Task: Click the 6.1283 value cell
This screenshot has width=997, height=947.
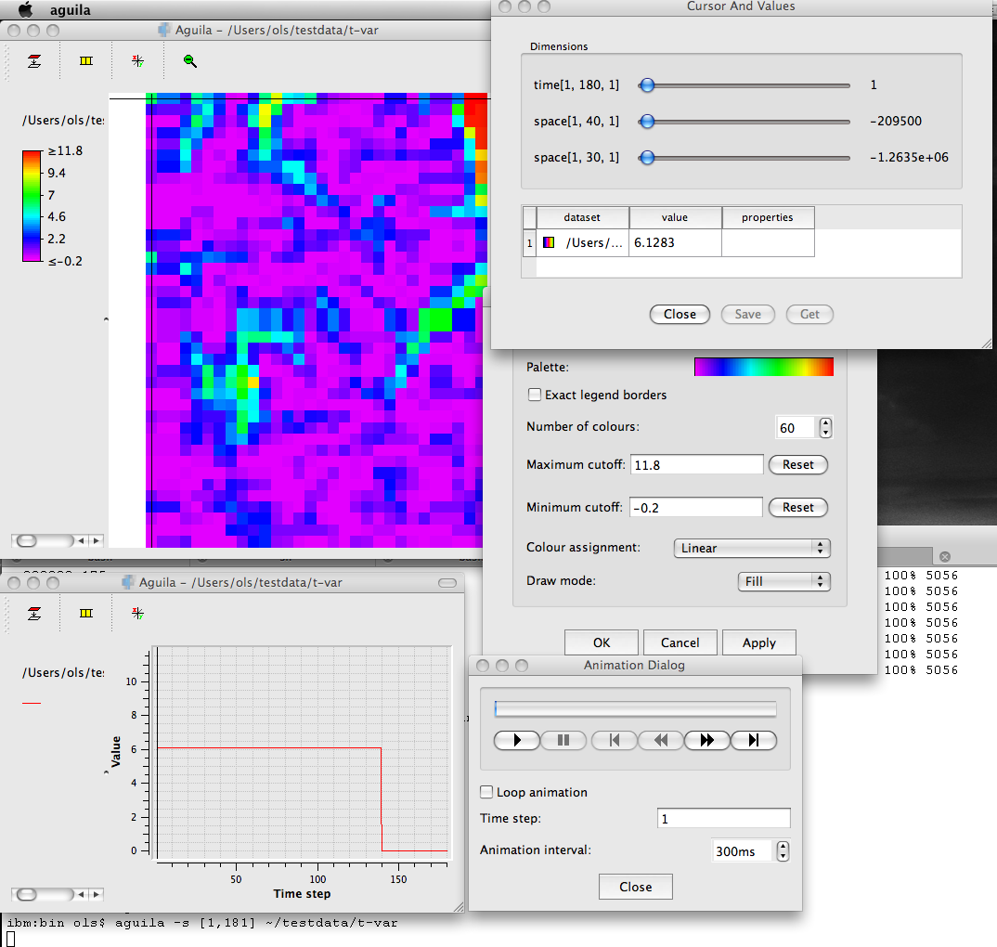Action: tap(675, 242)
